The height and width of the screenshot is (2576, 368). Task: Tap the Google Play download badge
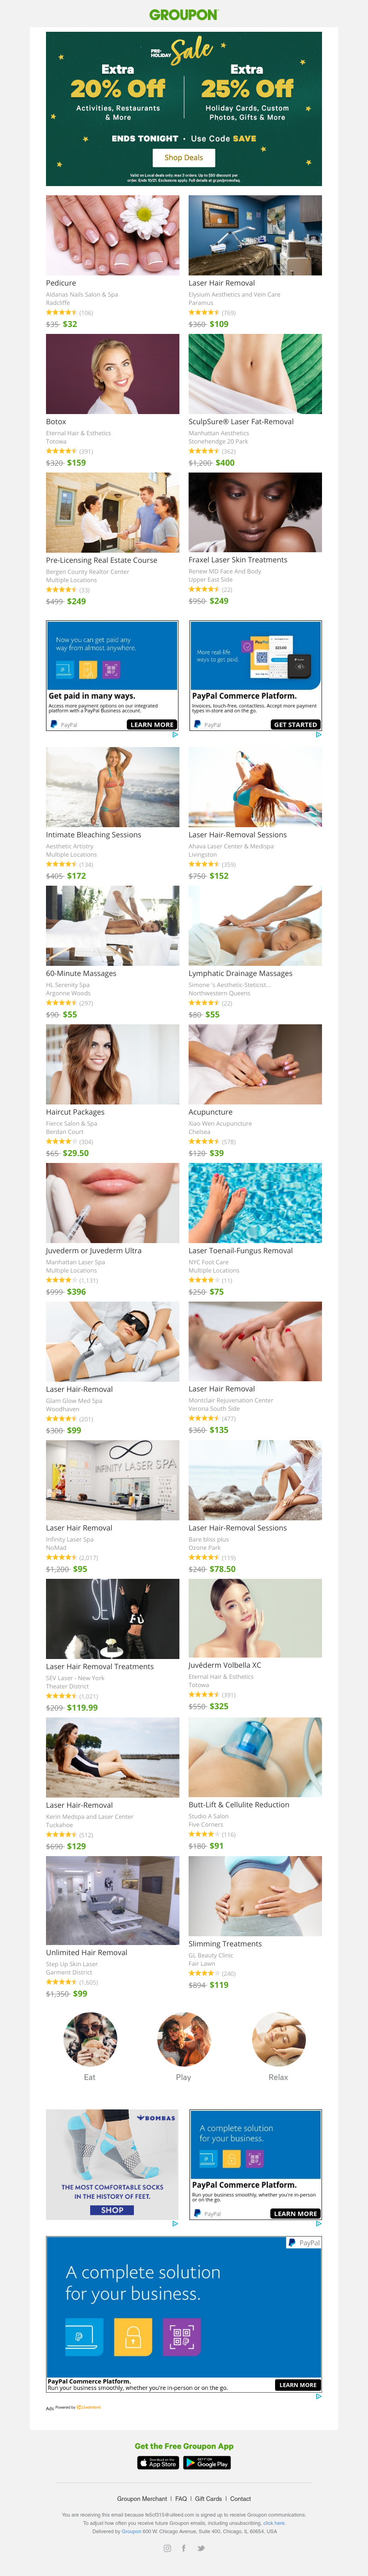[208, 2463]
